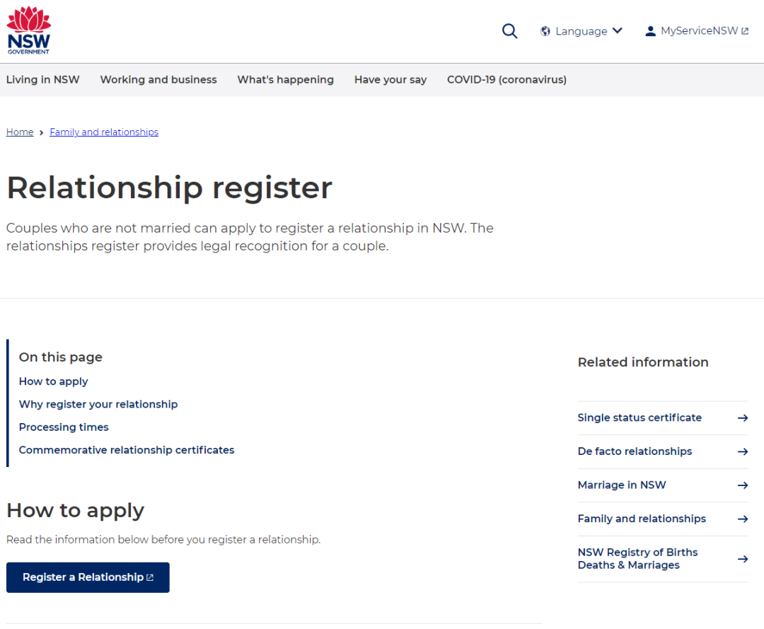Click the arrow next to Marriage in NSW
This screenshot has height=629, width=764.
743,485
